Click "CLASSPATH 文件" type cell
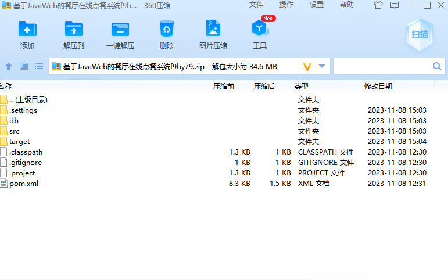This screenshot has height=280, width=448. click(x=325, y=152)
